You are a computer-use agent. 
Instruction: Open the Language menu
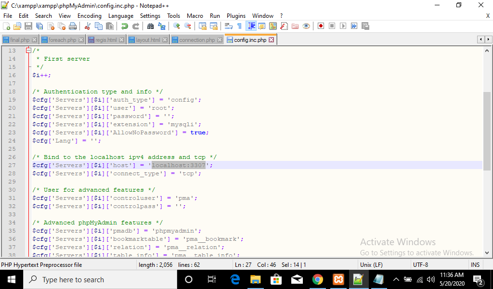[x=121, y=16]
